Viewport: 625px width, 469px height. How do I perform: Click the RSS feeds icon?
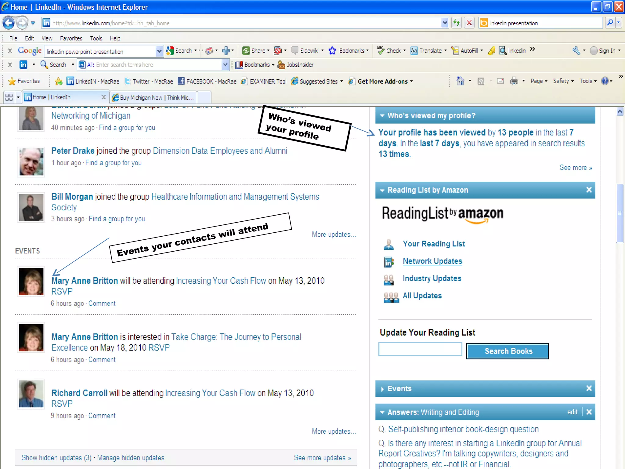[x=481, y=81]
